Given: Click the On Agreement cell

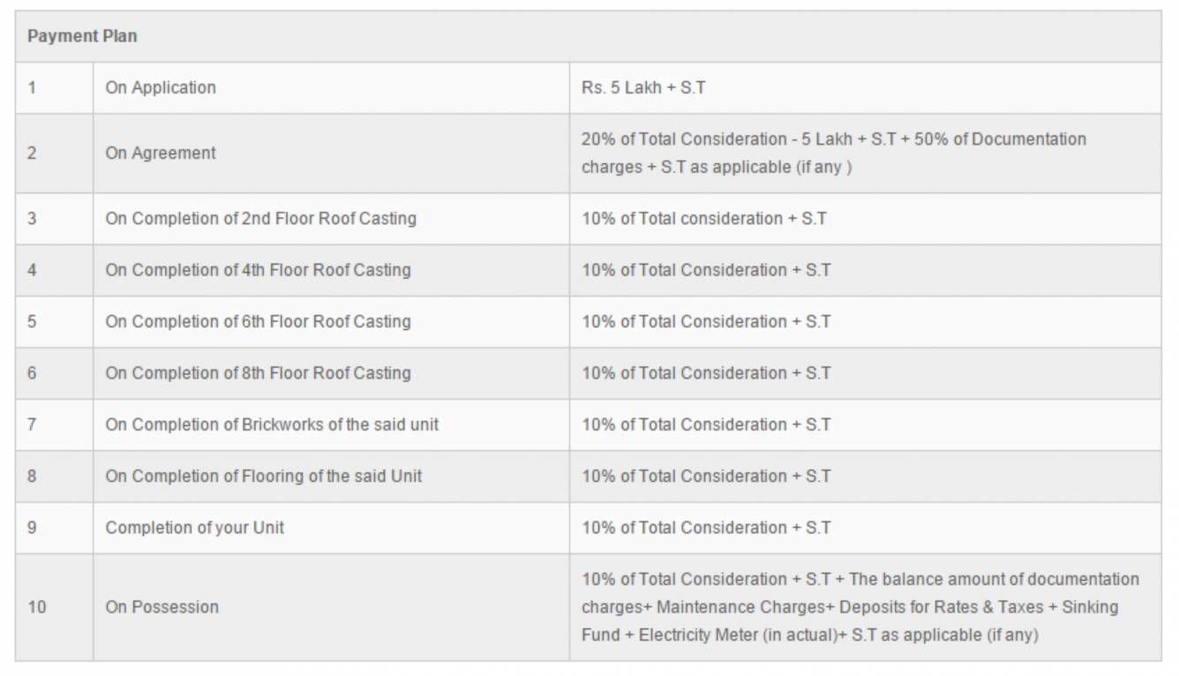Looking at the screenshot, I should pos(161,153).
